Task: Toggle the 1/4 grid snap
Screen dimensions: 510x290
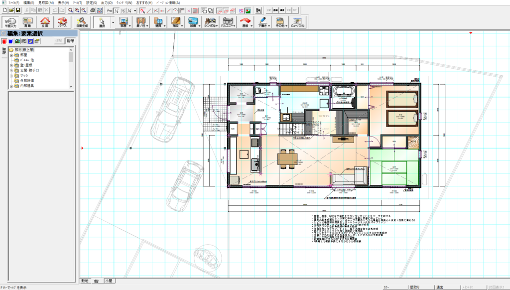Action: [129, 10]
